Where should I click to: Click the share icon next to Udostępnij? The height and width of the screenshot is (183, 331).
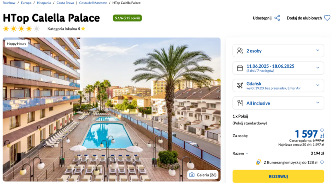click(277, 18)
